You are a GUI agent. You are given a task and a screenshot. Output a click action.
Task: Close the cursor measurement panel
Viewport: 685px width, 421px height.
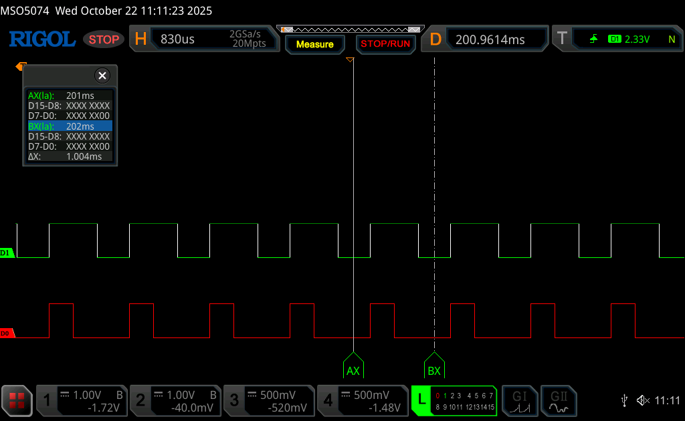point(102,76)
